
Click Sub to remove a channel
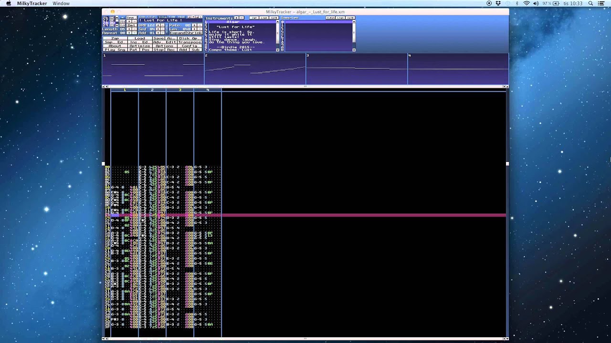[196, 50]
